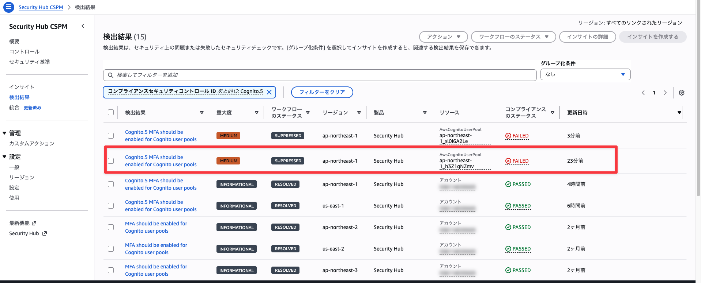This screenshot has height=283, width=701.
Task: Click MEDIUM badge in 23分前 row
Action: click(229, 161)
